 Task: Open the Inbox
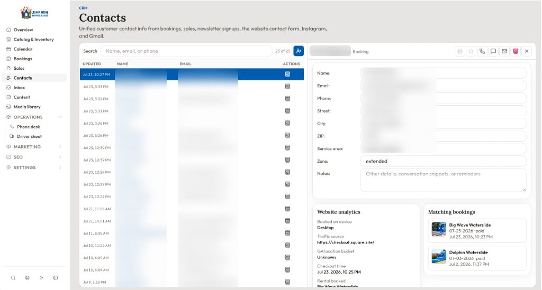coord(34,88)
